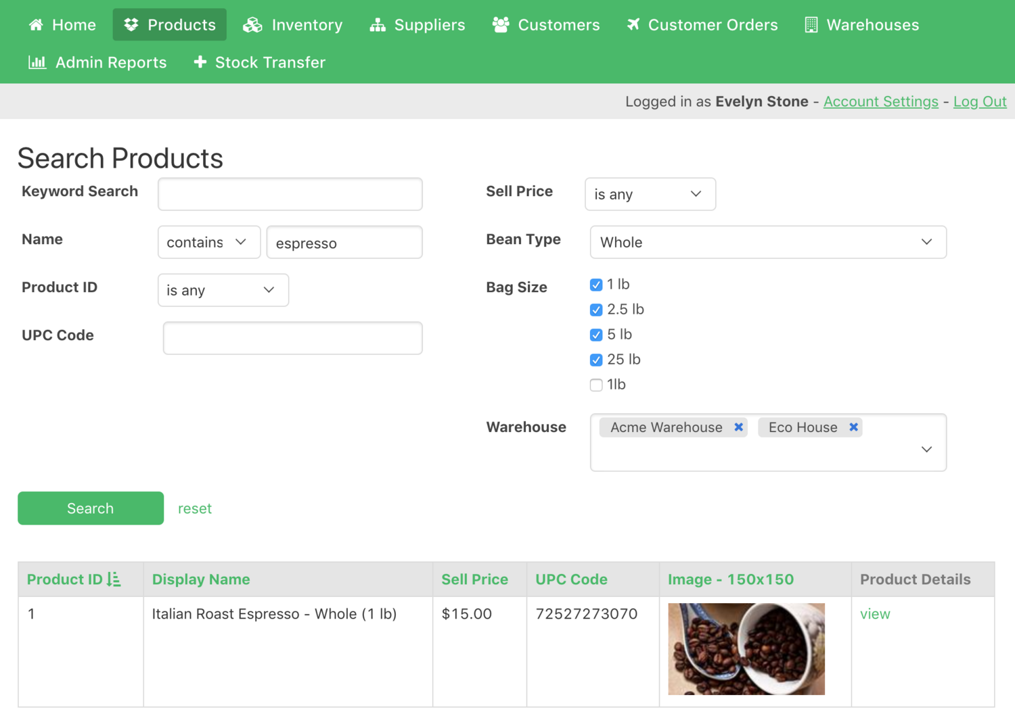The width and height of the screenshot is (1015, 718).
Task: Expand the Bean Type dropdown
Action: pyautogui.click(x=767, y=242)
